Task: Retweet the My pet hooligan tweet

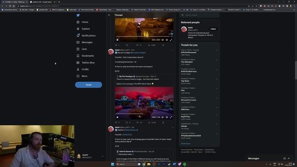Action: point(127,122)
